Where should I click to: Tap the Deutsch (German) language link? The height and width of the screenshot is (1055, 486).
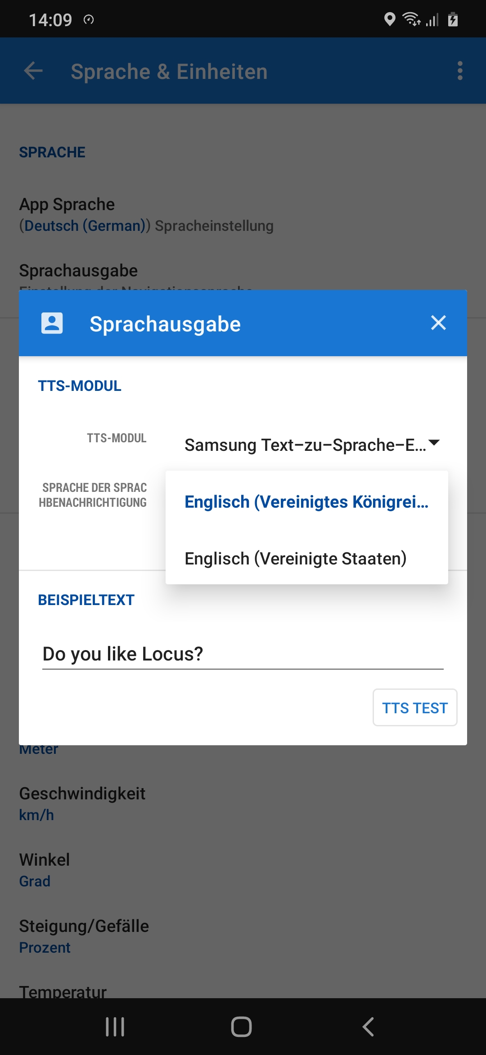point(85,225)
